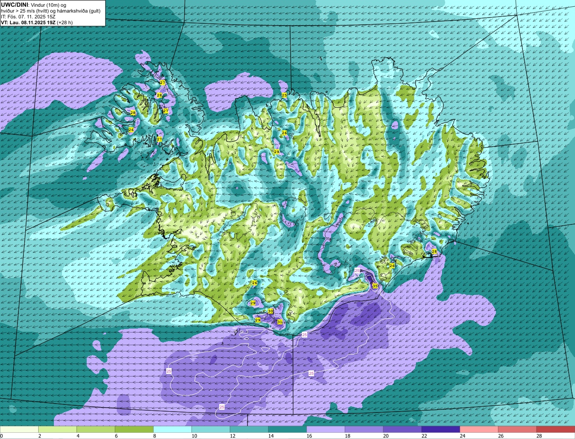The height and width of the screenshot is (439, 575).
Task: Click the 22–24 m/s dark indigo legend swatch
Action: tap(441, 429)
